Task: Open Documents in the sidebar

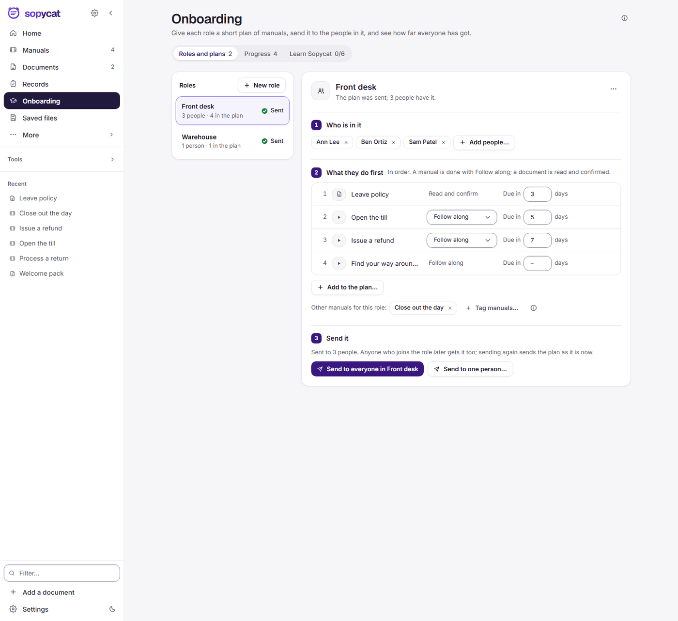Action: tap(62, 67)
